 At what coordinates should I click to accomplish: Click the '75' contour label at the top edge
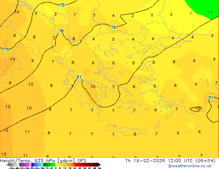(x=62, y=5)
